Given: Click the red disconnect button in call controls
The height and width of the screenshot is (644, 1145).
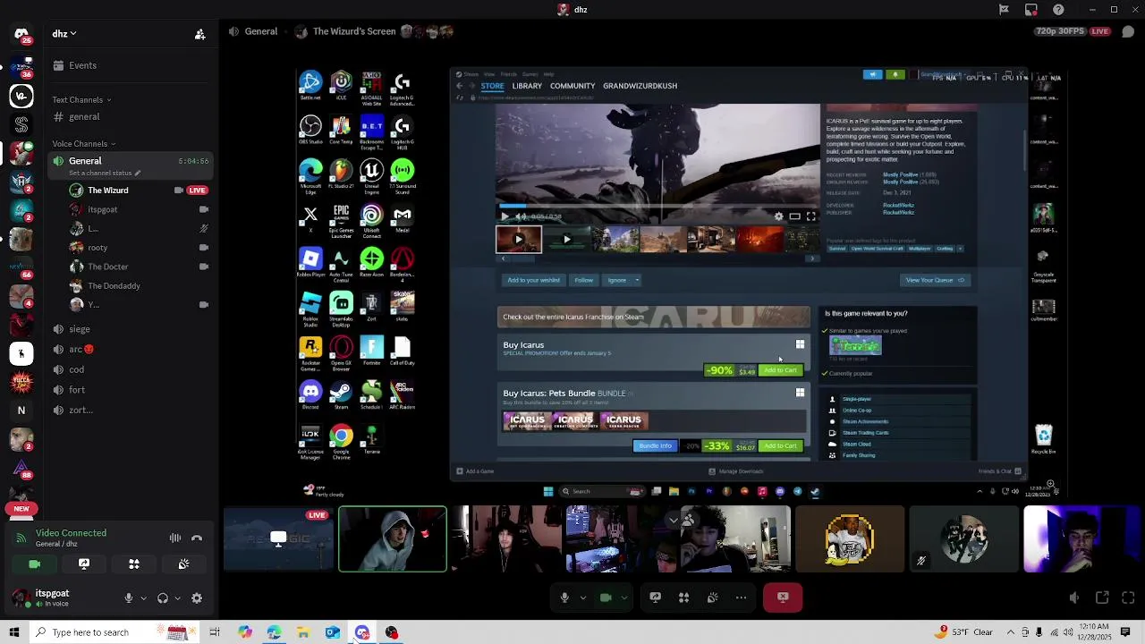Looking at the screenshot, I should pos(783,597).
